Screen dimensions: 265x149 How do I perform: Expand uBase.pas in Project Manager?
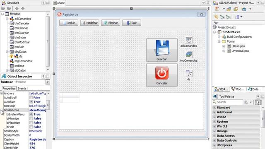click(224, 46)
